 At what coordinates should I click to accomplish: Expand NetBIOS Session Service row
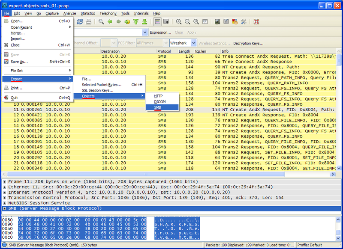[x=4, y=203]
